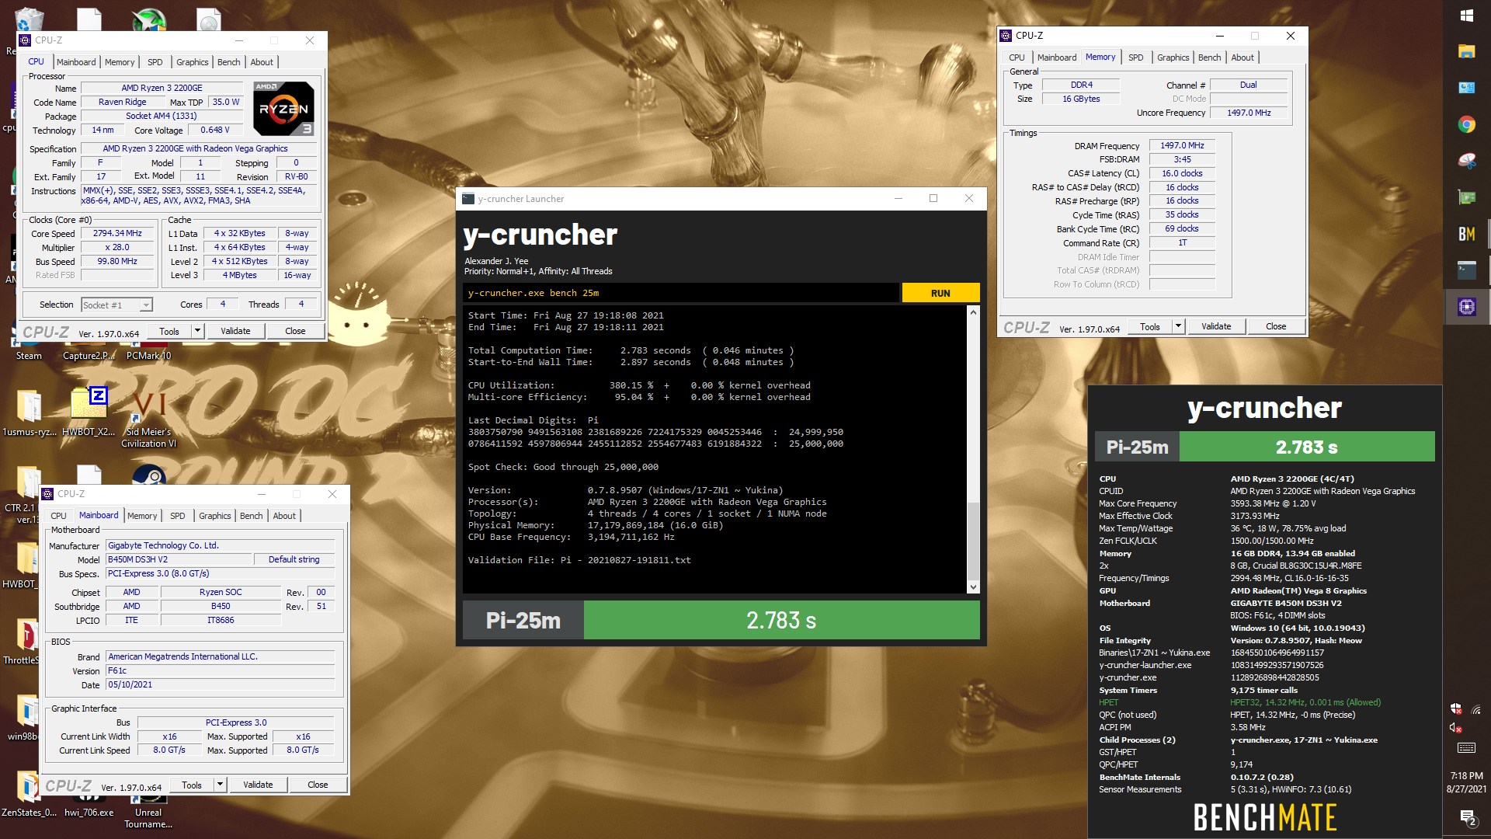
Task: Select the Steam desktop shortcut
Action: (29, 355)
